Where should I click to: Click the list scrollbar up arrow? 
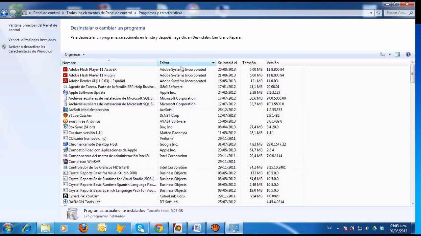pos(413,63)
